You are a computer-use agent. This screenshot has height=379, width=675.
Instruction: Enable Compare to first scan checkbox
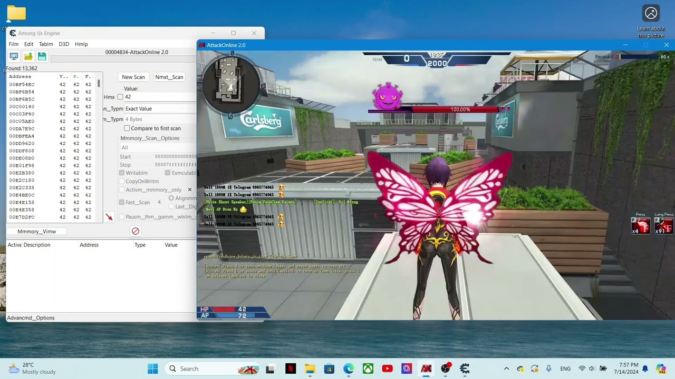tap(127, 128)
